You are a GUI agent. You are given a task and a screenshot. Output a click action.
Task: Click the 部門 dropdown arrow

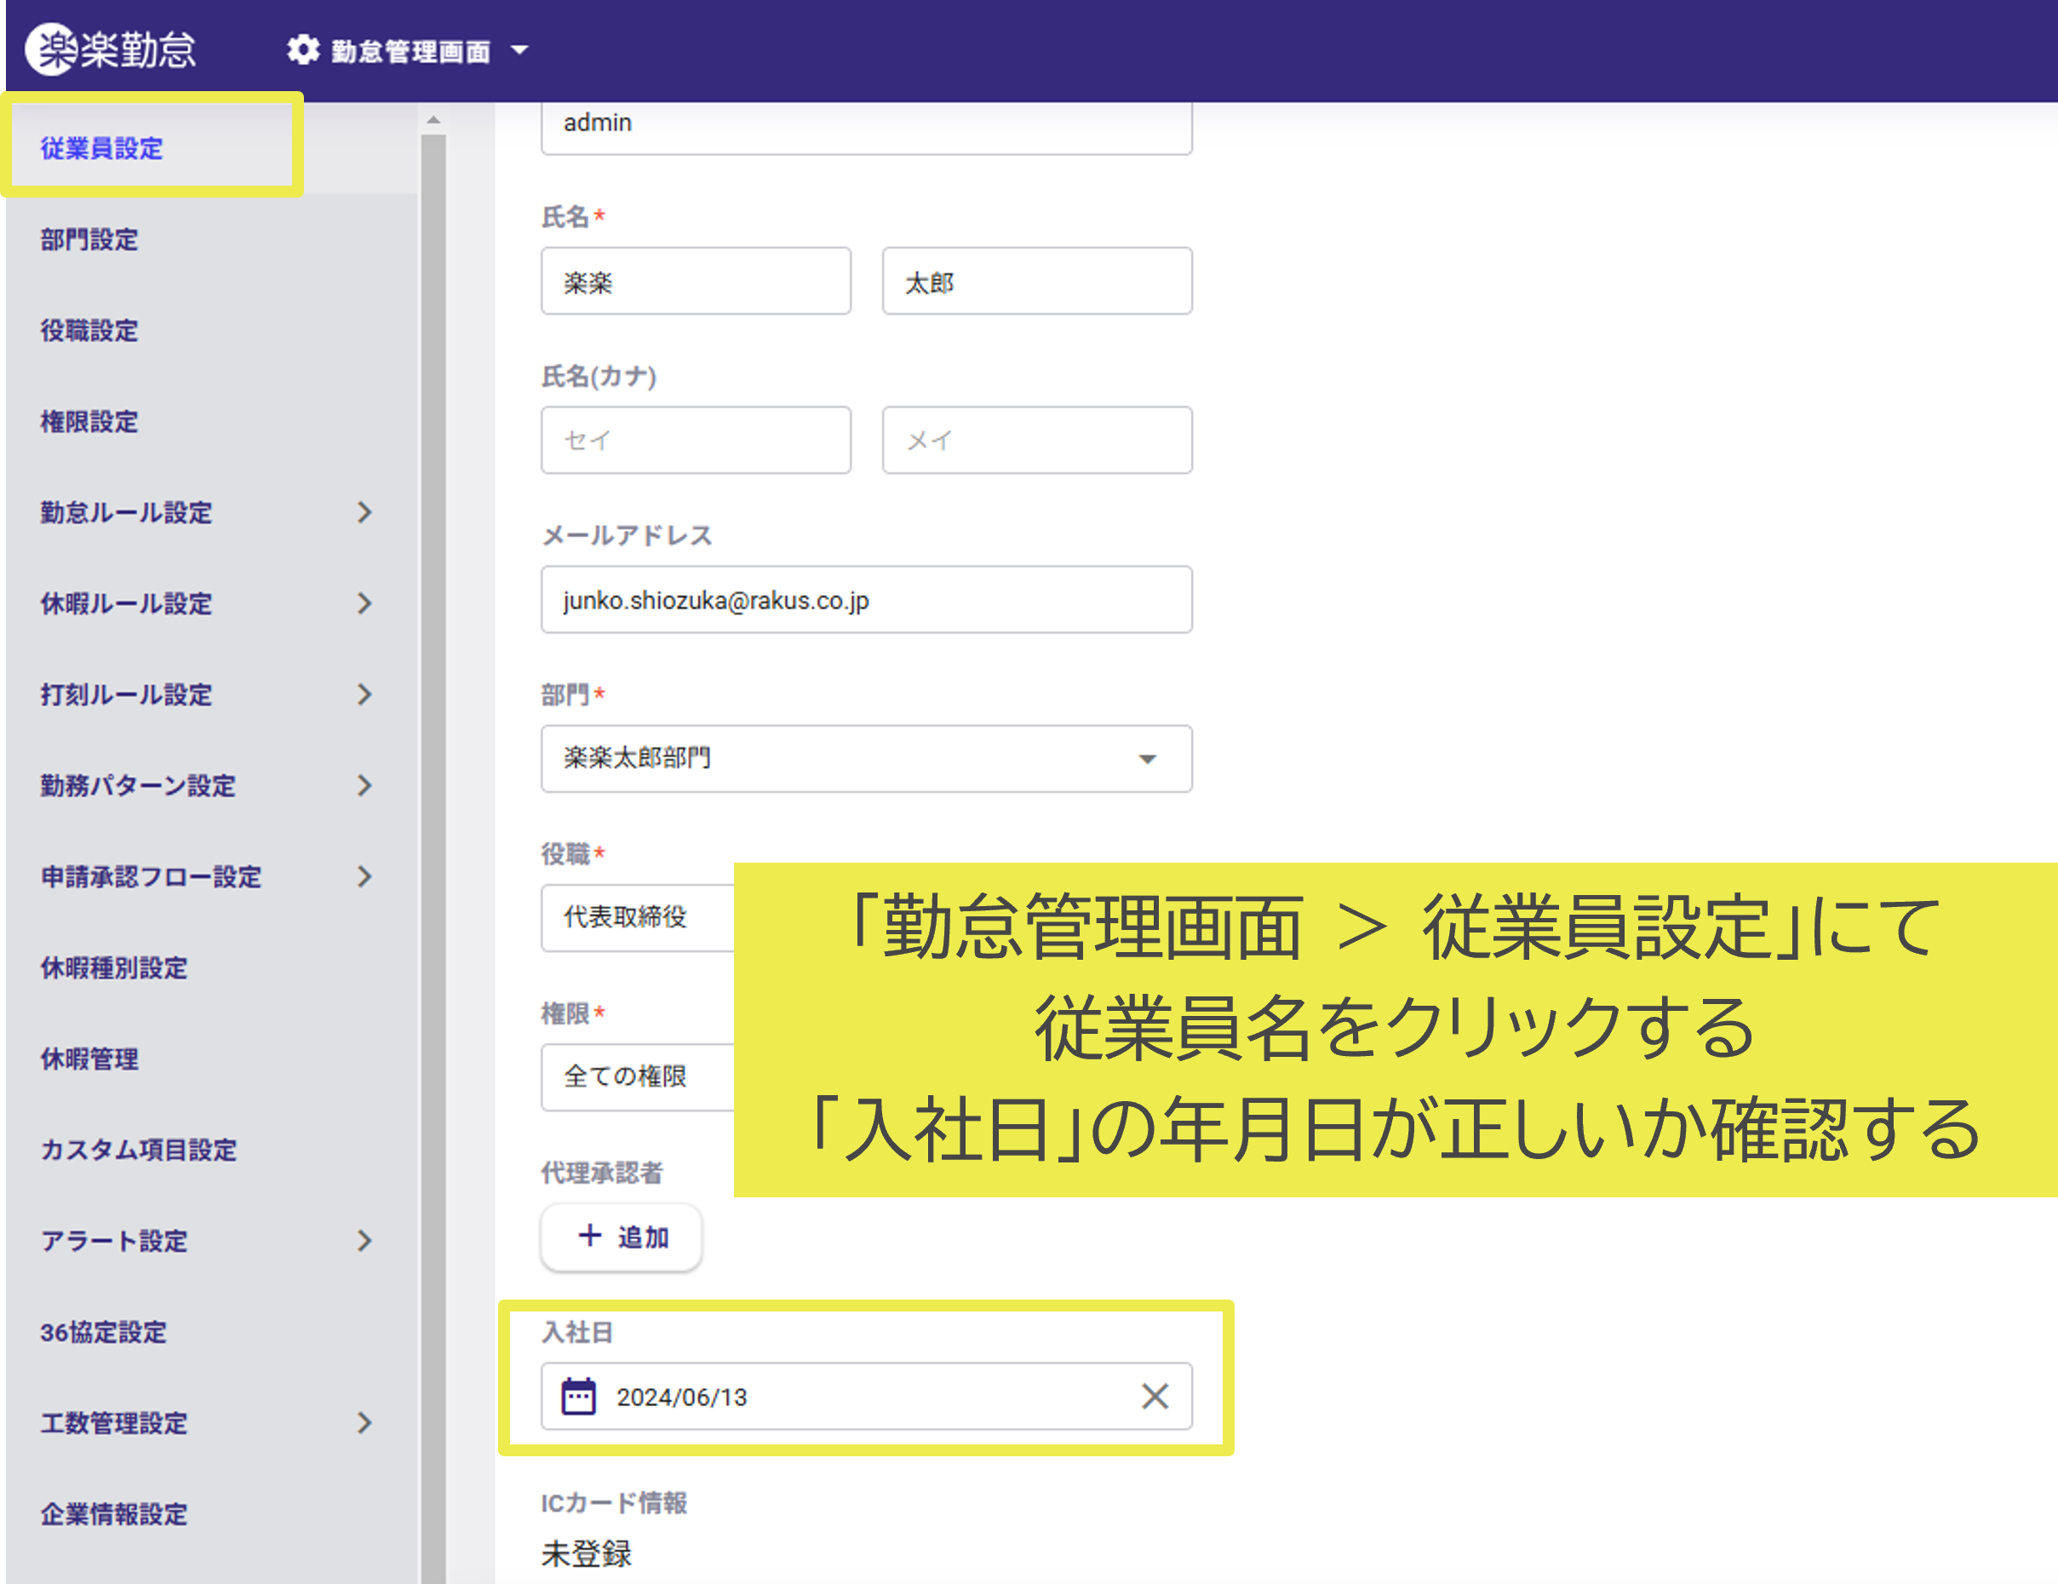point(1147,760)
